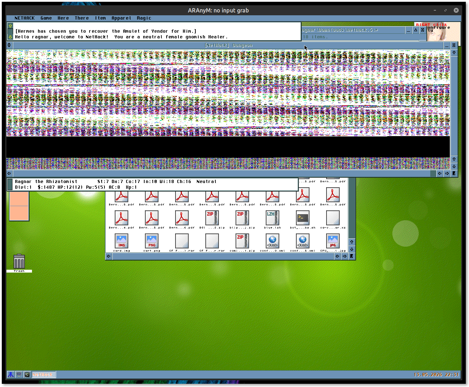469x387 pixels.
Task: Click the file window's horizontal scrollbar track
Action: coord(223,256)
